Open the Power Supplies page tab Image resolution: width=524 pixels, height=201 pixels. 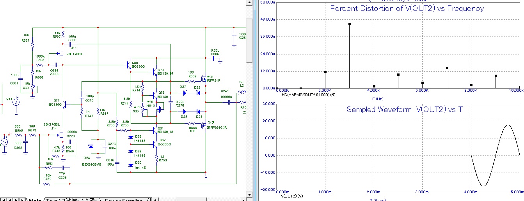tap(123, 199)
